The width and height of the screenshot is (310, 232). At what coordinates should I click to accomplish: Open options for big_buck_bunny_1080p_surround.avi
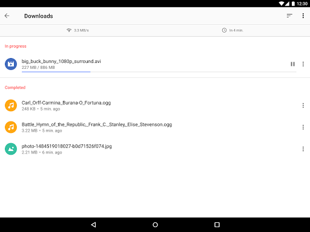click(303, 64)
